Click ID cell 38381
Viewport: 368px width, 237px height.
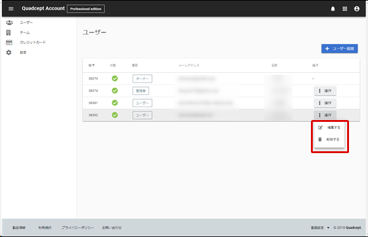(93, 103)
